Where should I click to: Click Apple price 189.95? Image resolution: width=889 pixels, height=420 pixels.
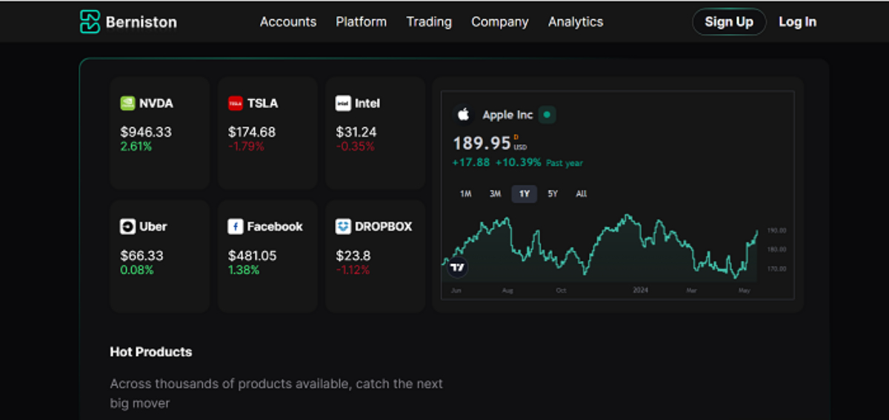point(482,143)
